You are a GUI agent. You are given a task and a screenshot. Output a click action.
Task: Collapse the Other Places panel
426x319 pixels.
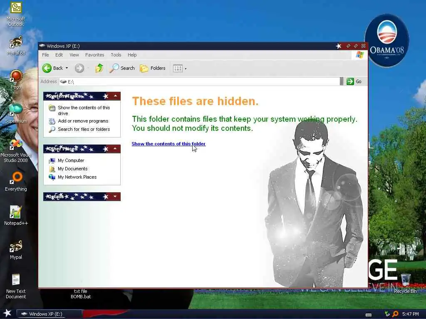116,149
